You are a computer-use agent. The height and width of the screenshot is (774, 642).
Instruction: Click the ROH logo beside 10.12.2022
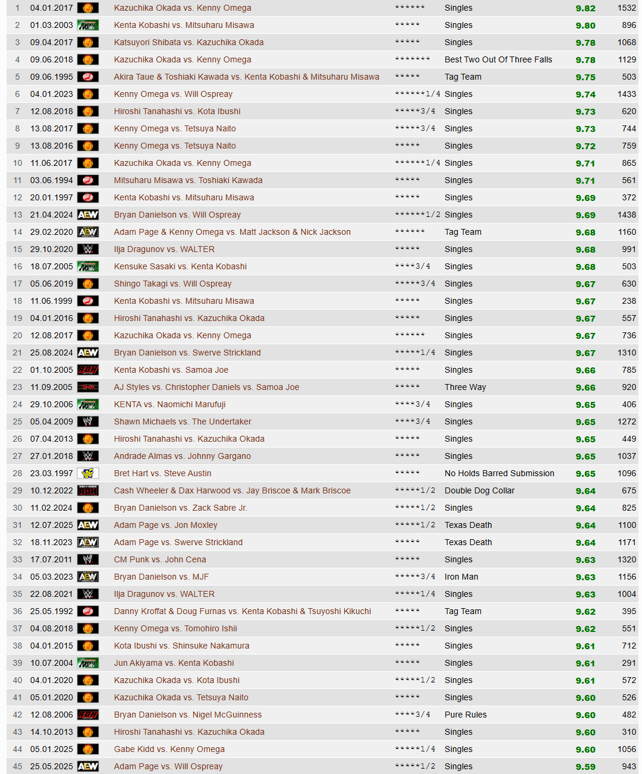coord(88,491)
